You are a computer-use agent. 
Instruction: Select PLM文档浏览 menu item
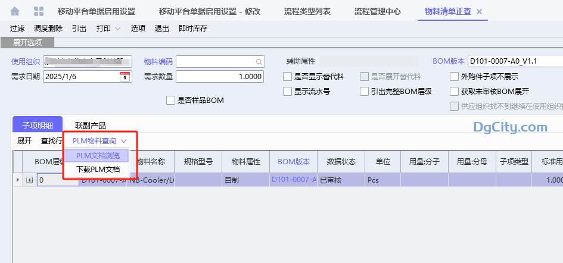tap(98, 156)
